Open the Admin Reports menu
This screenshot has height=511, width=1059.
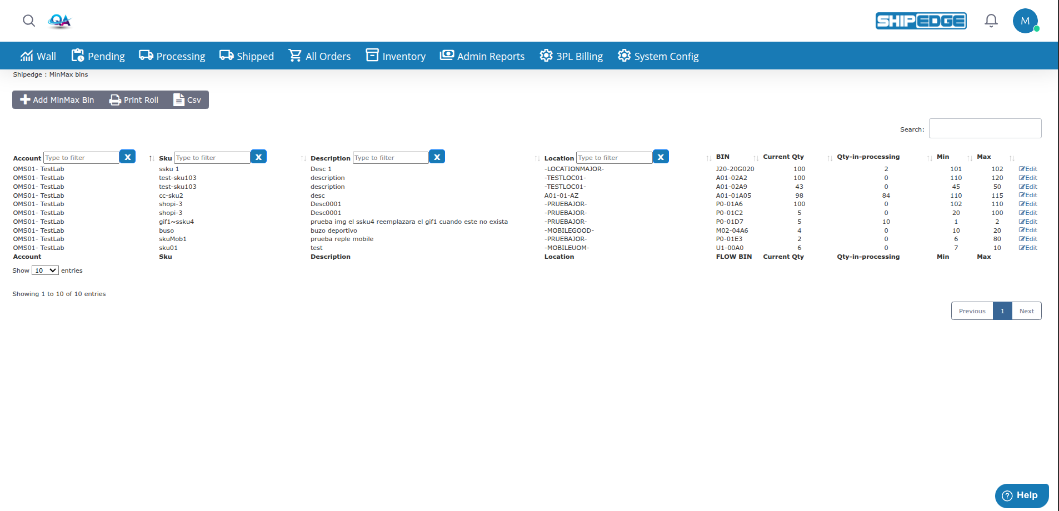click(482, 56)
